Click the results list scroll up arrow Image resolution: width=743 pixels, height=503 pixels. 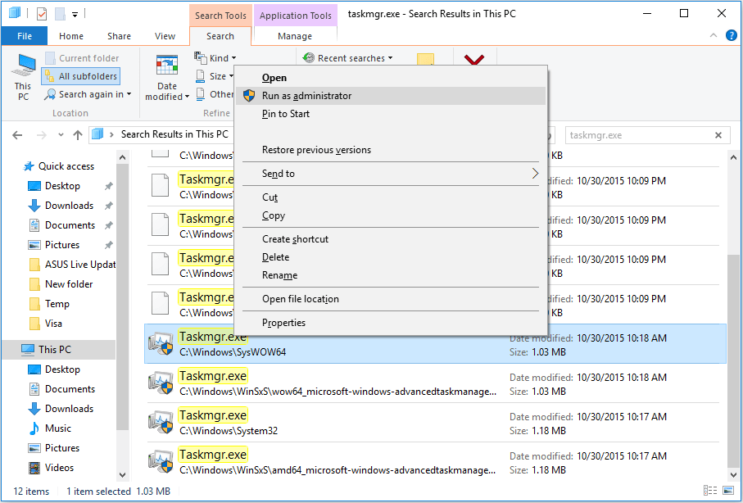pyautogui.click(x=733, y=157)
